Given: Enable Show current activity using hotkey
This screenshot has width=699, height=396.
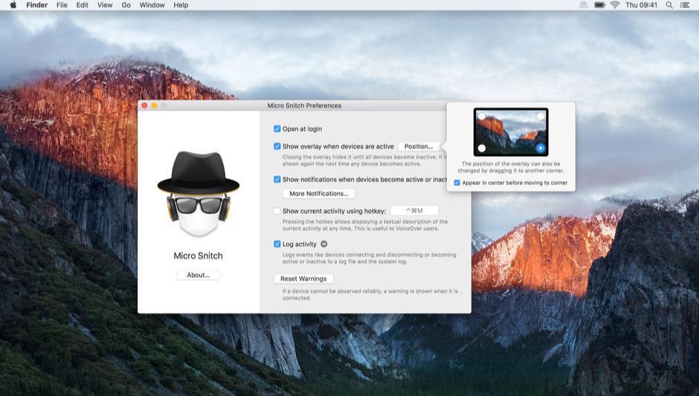Looking at the screenshot, I should pyautogui.click(x=277, y=211).
